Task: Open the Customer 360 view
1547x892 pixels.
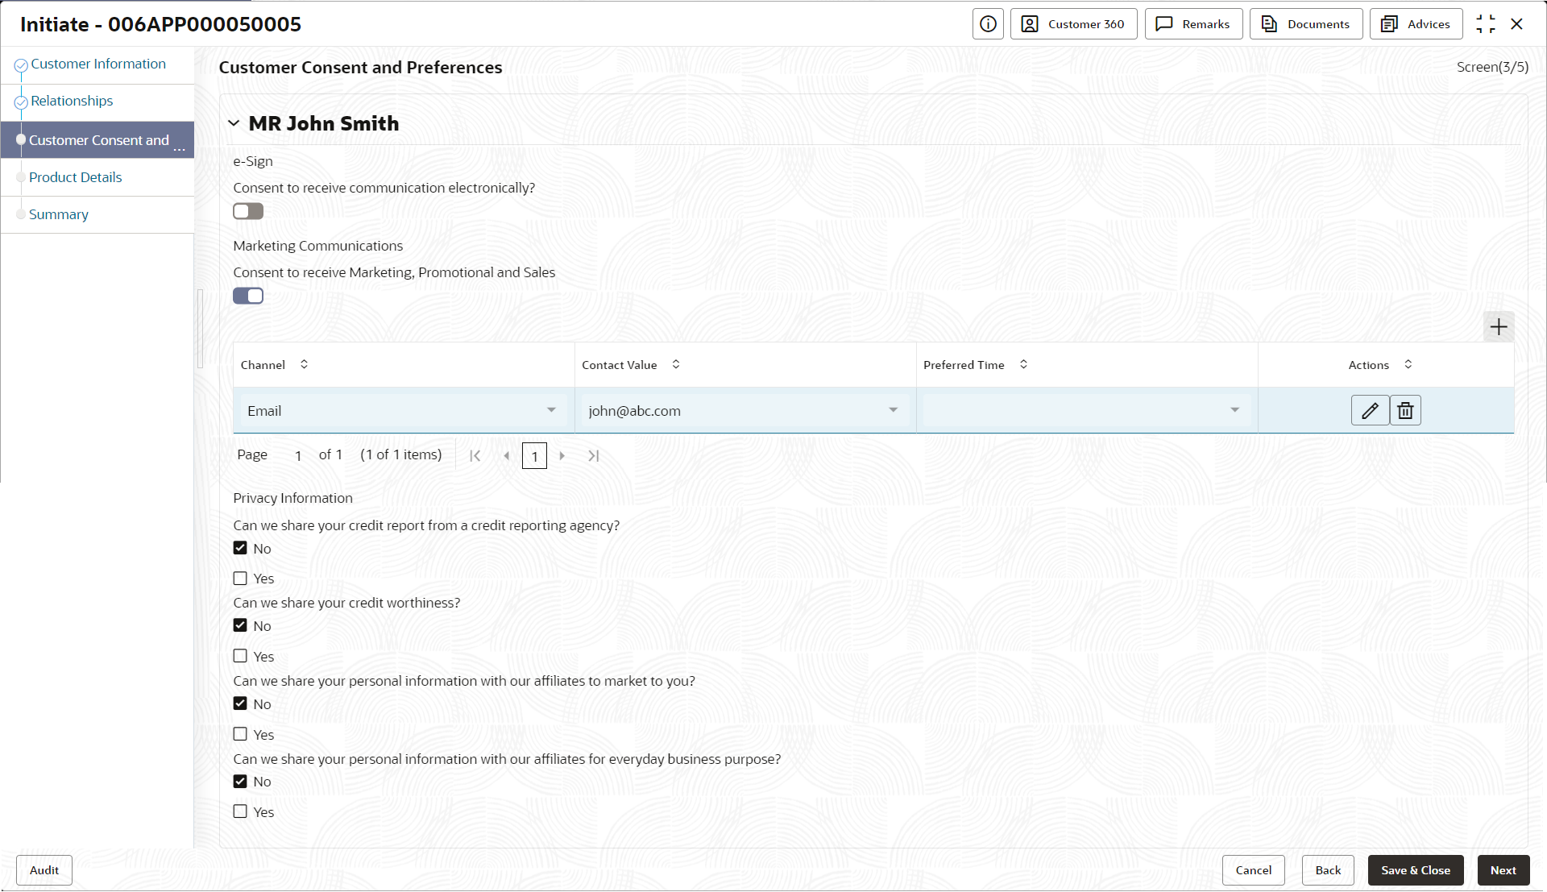Action: [1073, 24]
